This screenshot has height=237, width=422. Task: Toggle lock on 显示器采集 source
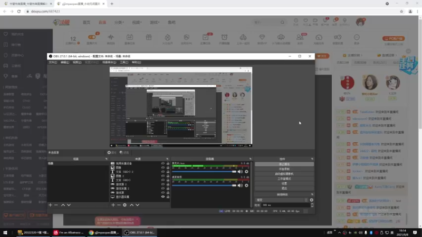click(x=168, y=196)
